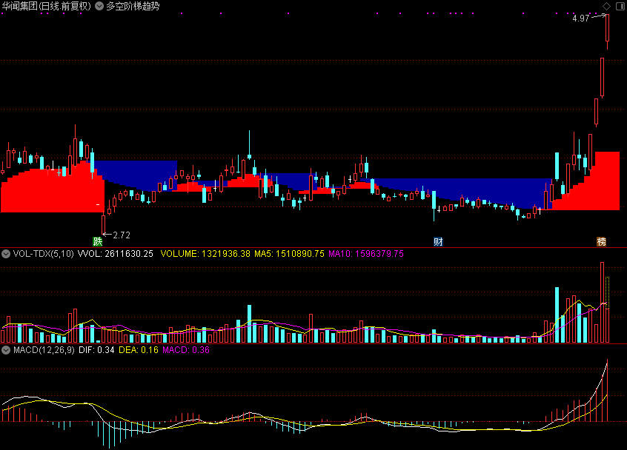Click the MA10: 1596379.75 value
627x450 pixels.
pyautogui.click(x=366, y=254)
